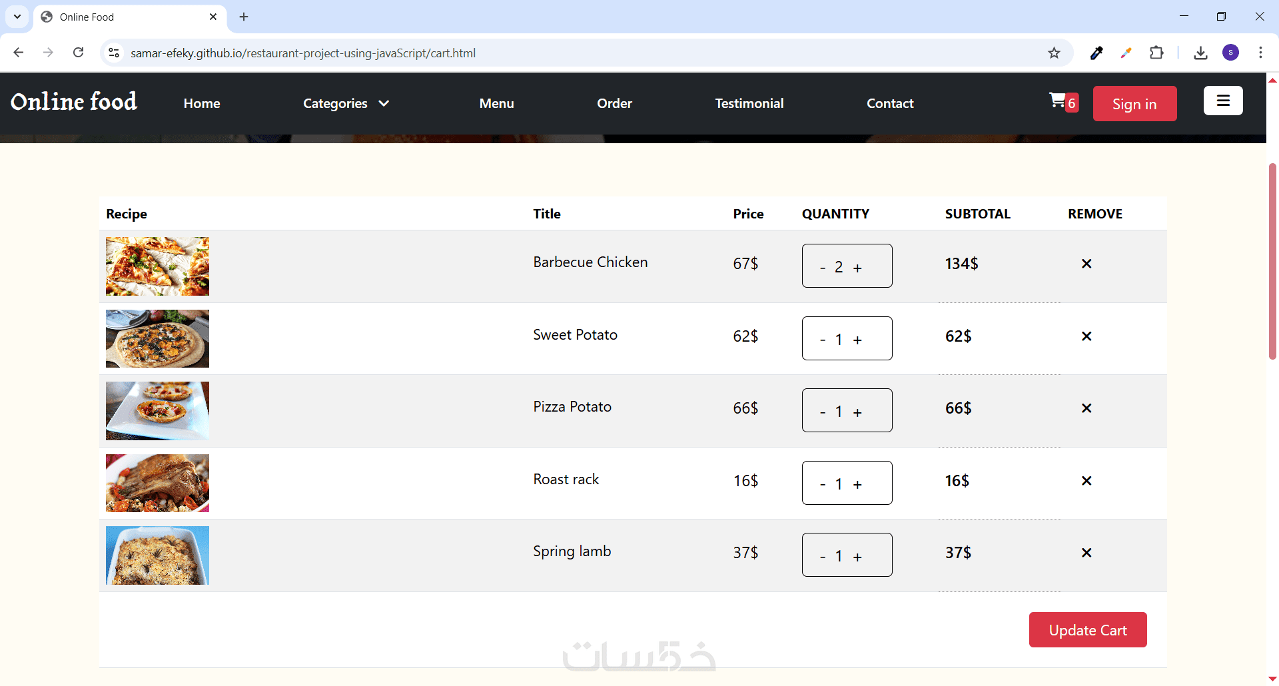Screen dimensions: 1279x686
Task: Open Chrome three-dot menu
Action: (x=1260, y=53)
